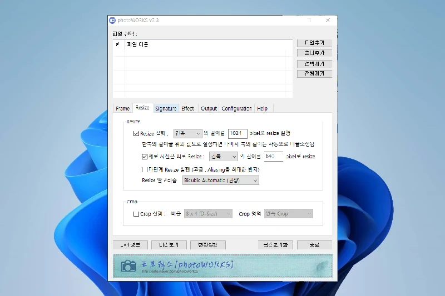Show the Help tab
The height and width of the screenshot is (296, 445).
[262, 108]
